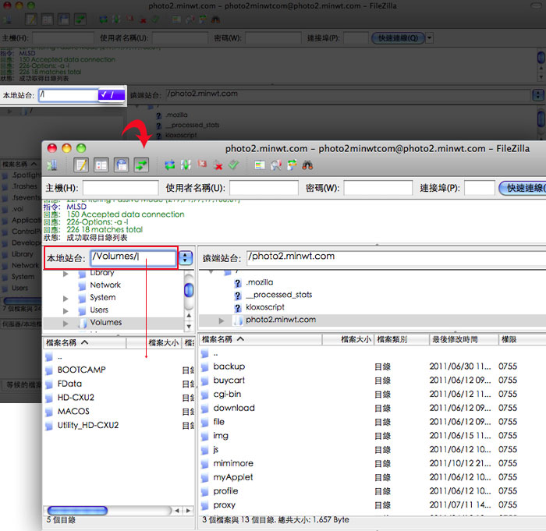
Task: Select cgi-bin folder in remote file list
Action: tap(227, 394)
